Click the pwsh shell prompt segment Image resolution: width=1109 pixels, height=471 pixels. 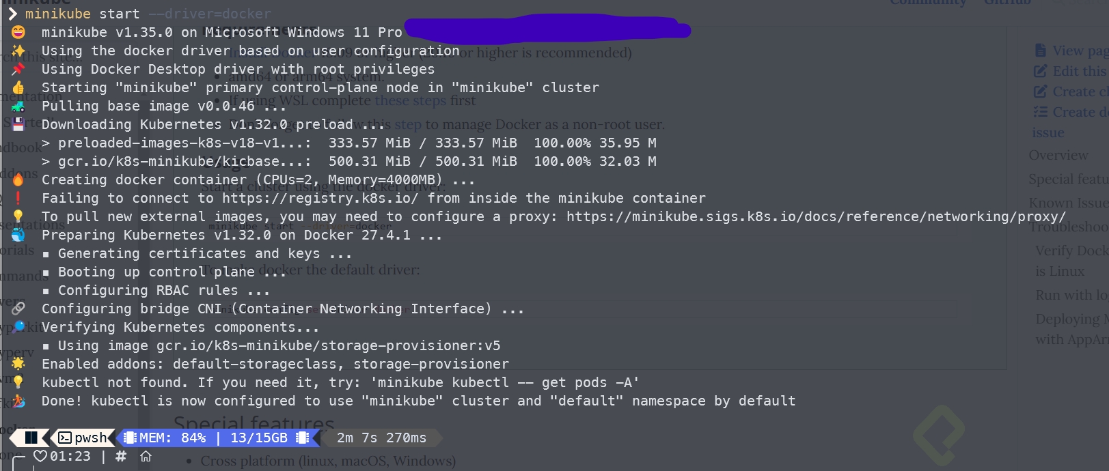click(83, 438)
